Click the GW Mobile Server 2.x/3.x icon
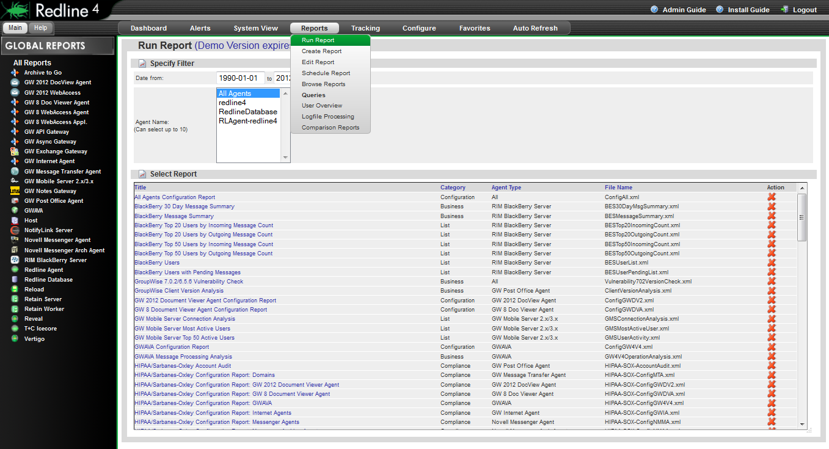 point(15,181)
